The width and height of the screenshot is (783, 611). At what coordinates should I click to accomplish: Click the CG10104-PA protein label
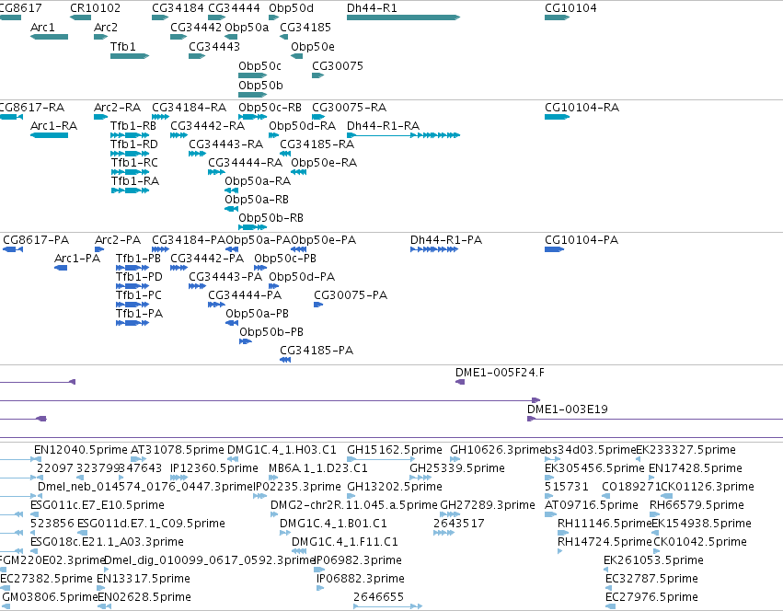(581, 240)
